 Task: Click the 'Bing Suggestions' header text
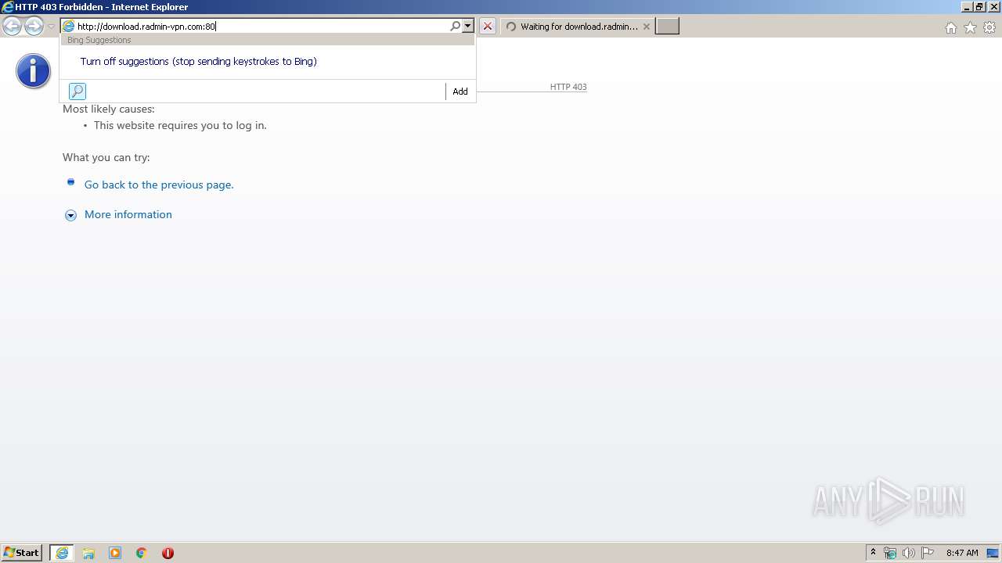click(x=99, y=40)
